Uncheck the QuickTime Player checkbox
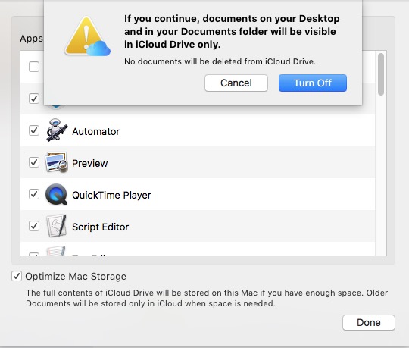Viewport: 409px width, 348px height. (34, 194)
